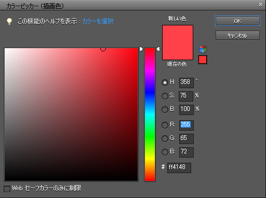Image resolution: width=266 pixels, height=198 pixels.
Task: Select the R red radio button
Action: [165, 125]
